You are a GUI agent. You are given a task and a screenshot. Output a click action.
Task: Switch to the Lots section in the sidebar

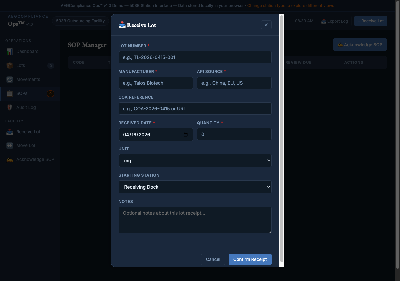click(x=9, y=65)
